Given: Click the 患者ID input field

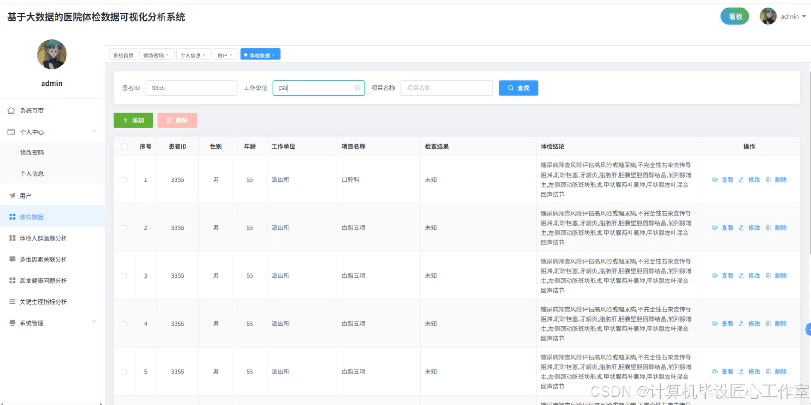Looking at the screenshot, I should (191, 88).
